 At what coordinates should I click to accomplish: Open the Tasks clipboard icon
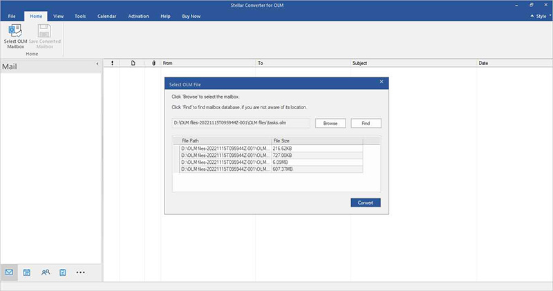(x=62, y=272)
